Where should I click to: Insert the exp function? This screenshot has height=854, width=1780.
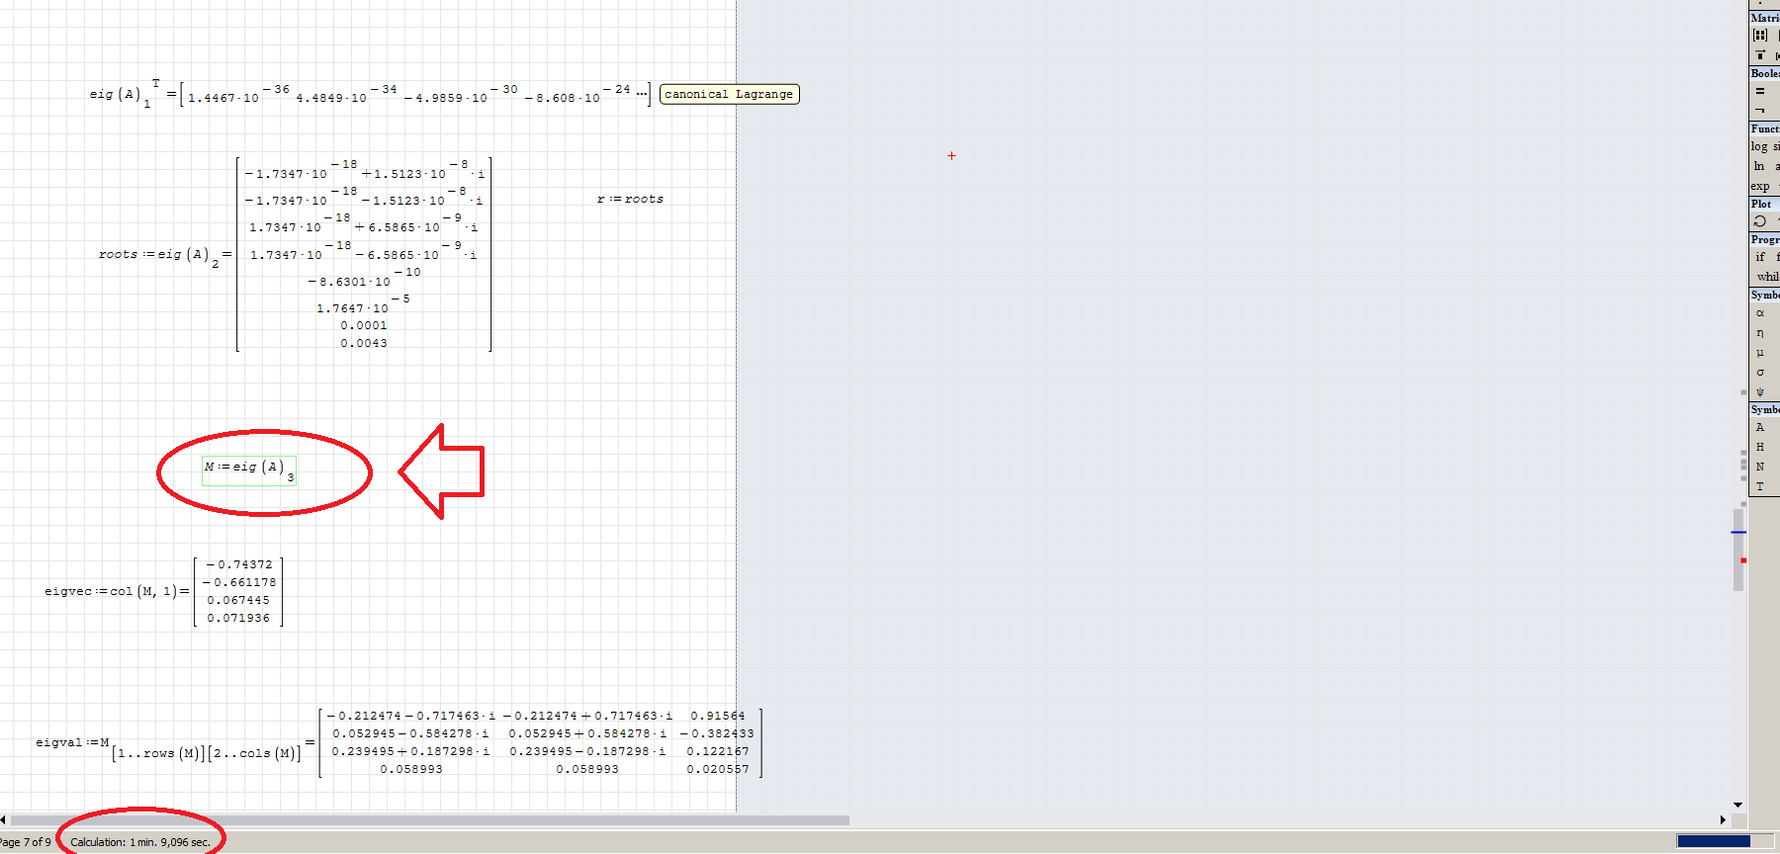pos(1759,186)
